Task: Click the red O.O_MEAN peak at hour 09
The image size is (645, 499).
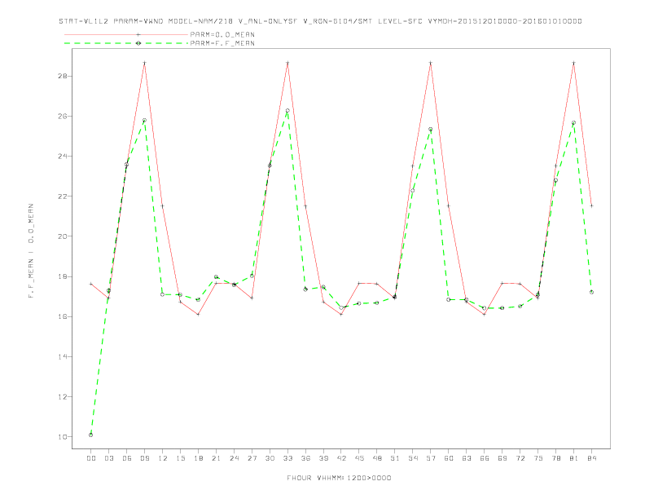Action: (x=144, y=63)
